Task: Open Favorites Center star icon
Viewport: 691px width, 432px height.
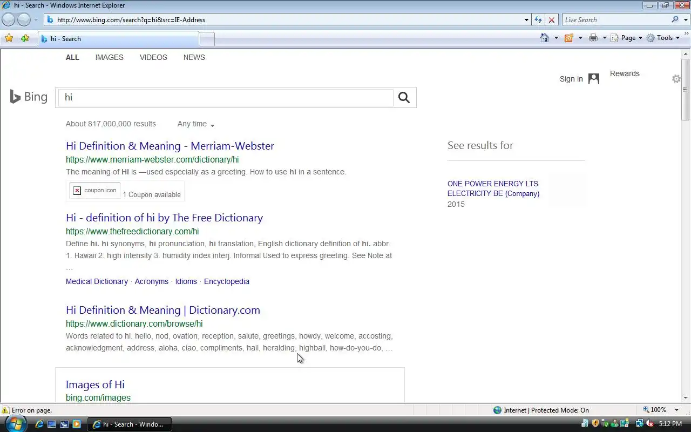Action: (x=9, y=38)
